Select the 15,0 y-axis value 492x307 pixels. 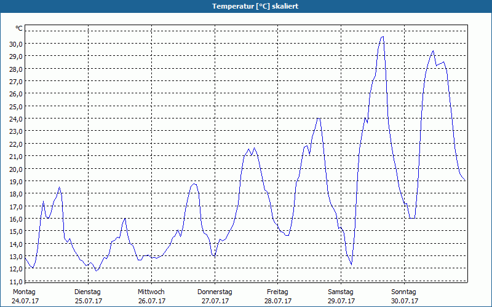click(16, 231)
